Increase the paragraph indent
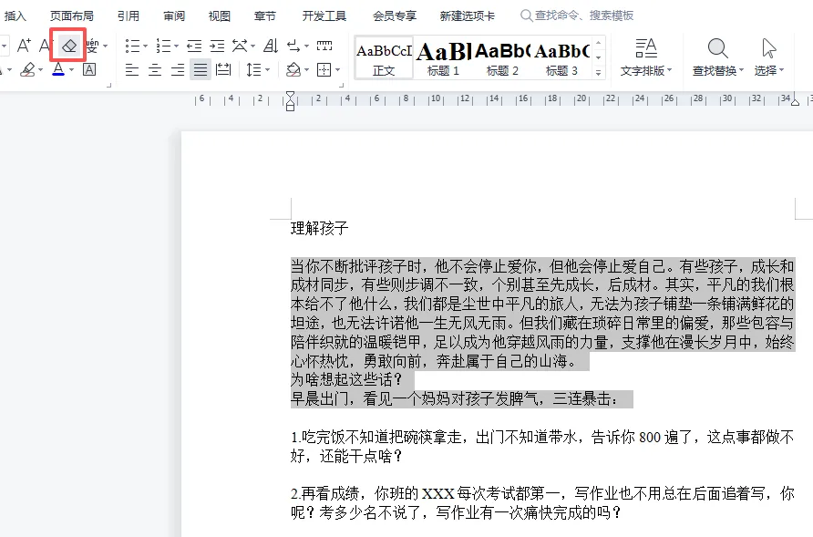Viewport: 813px width, 537px height. 217,46
